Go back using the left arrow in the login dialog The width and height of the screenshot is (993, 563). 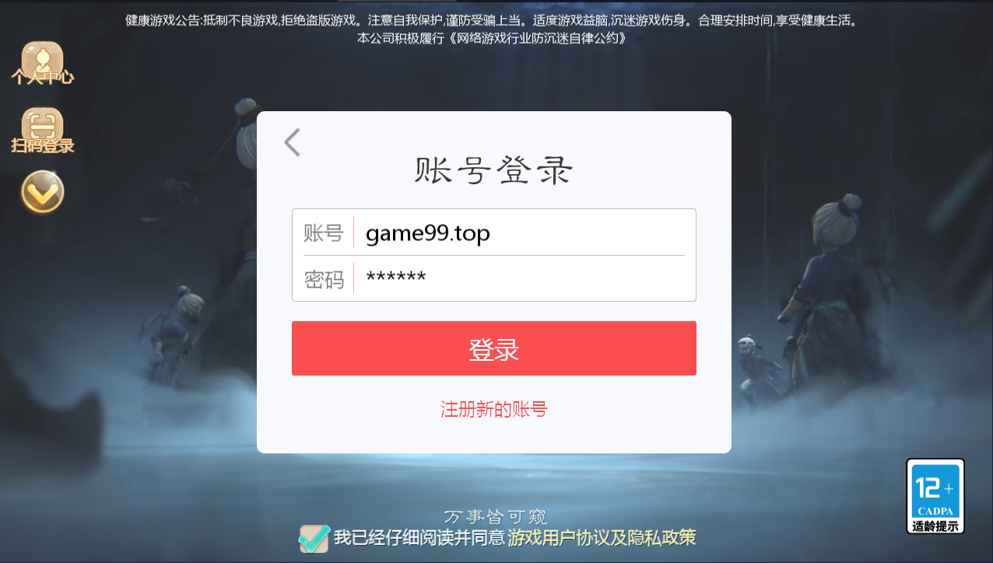tap(292, 142)
